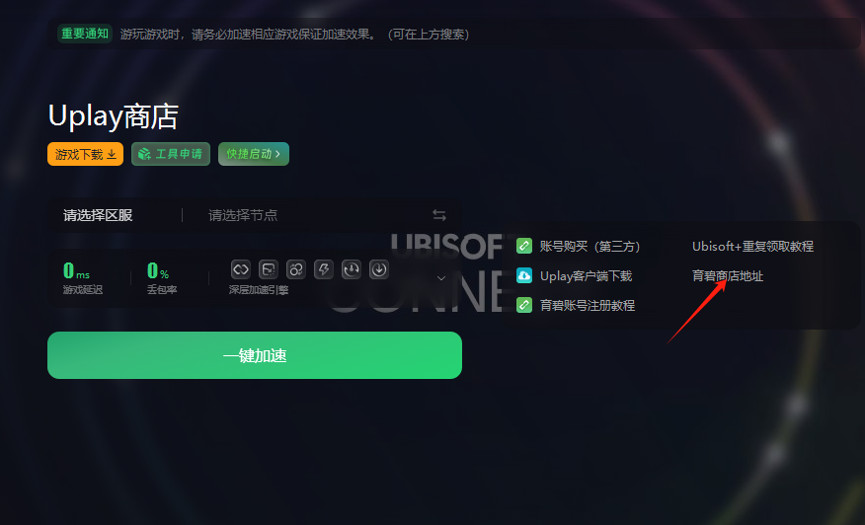The image size is (865, 525).
Task: Click the swap arrows icon beside node selector
Action: click(x=439, y=215)
